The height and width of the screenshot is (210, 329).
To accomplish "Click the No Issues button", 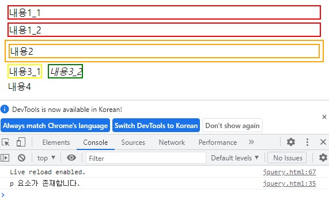I will pyautogui.click(x=287, y=158).
